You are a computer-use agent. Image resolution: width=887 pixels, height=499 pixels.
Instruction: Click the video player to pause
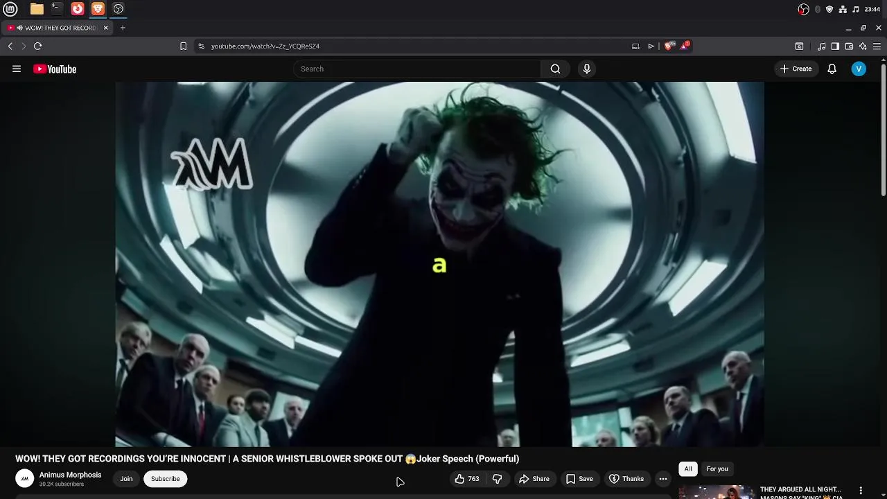pyautogui.click(x=439, y=264)
